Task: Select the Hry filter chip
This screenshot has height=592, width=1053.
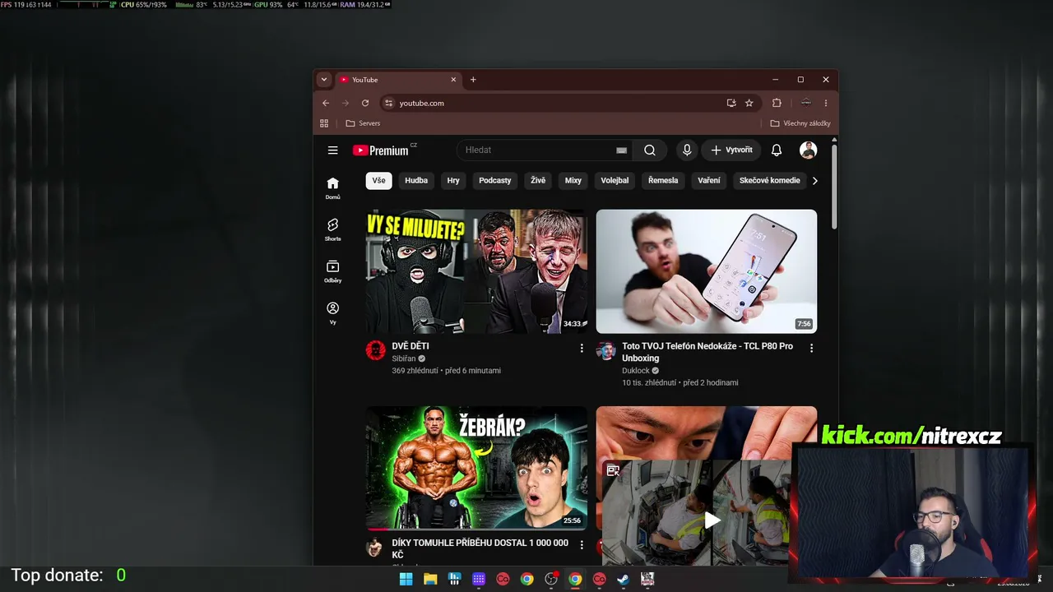Action: point(453,181)
